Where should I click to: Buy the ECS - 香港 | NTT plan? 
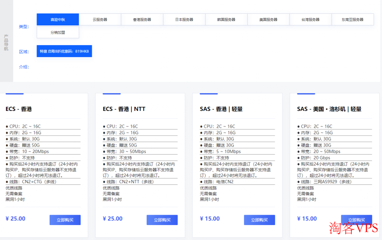pyautogui.click(x=162, y=220)
